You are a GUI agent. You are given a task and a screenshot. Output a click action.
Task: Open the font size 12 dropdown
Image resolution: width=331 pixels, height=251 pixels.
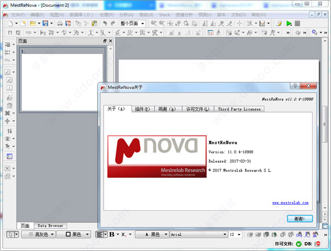(235, 234)
